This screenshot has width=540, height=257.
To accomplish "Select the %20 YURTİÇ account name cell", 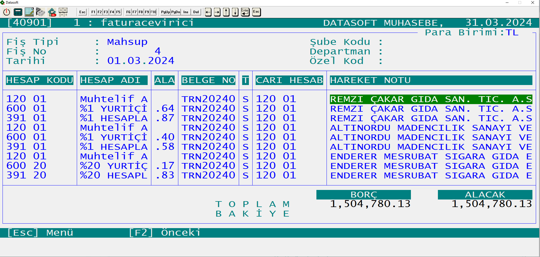I will tap(114, 166).
